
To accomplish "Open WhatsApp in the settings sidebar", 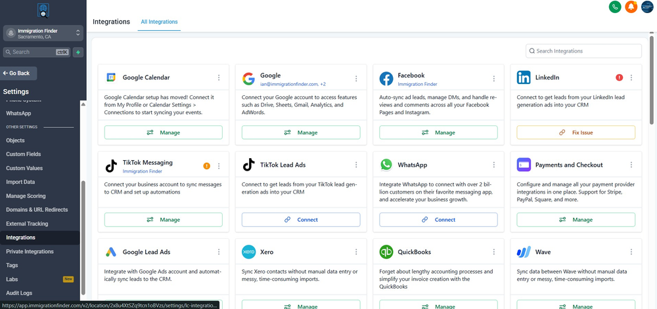I will (18, 113).
